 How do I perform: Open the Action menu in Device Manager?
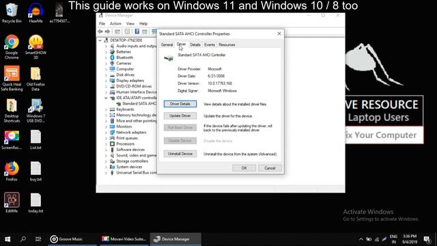[x=115, y=24]
